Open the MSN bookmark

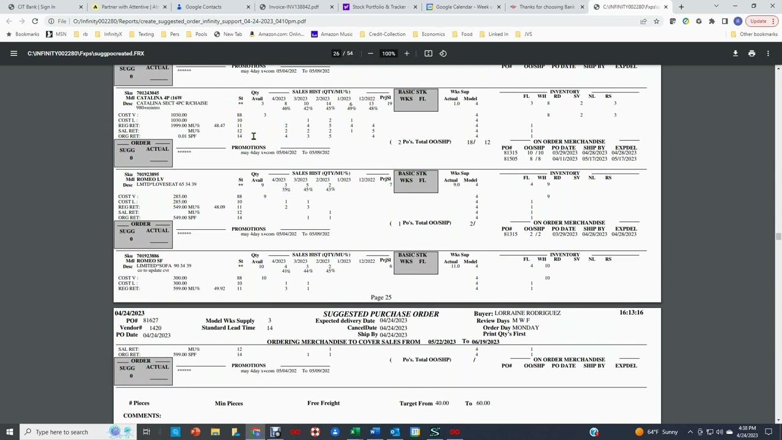click(56, 34)
